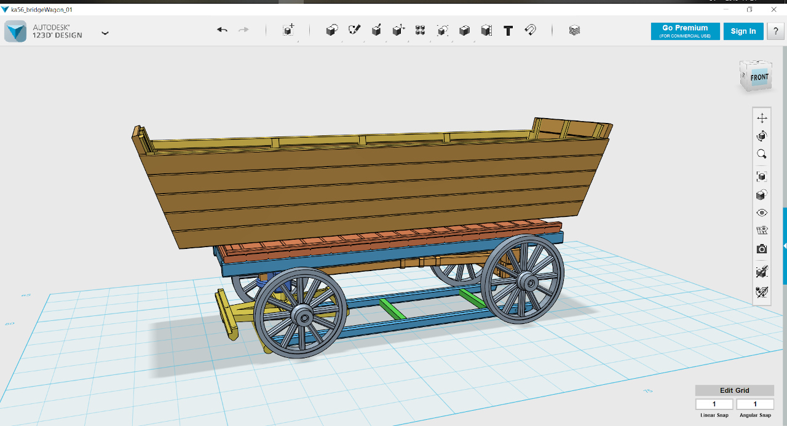This screenshot has height=426, width=787.
Task: Open the Measure tool
Action: tap(486, 30)
